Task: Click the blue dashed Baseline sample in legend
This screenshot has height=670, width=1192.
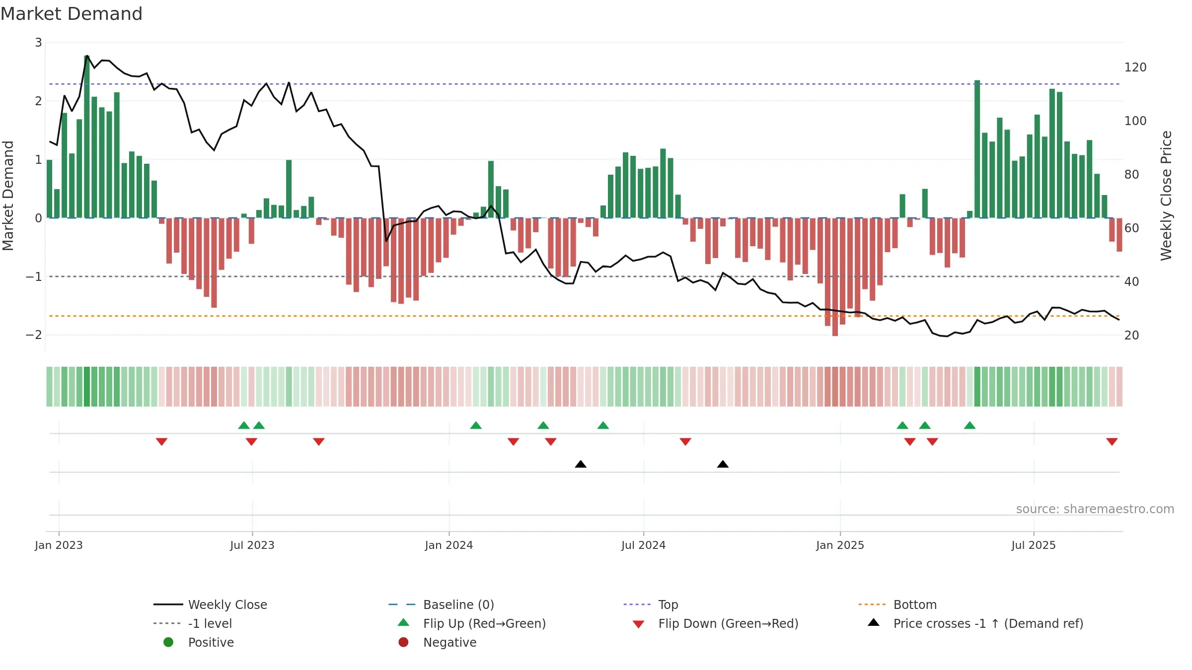Action: (x=402, y=604)
